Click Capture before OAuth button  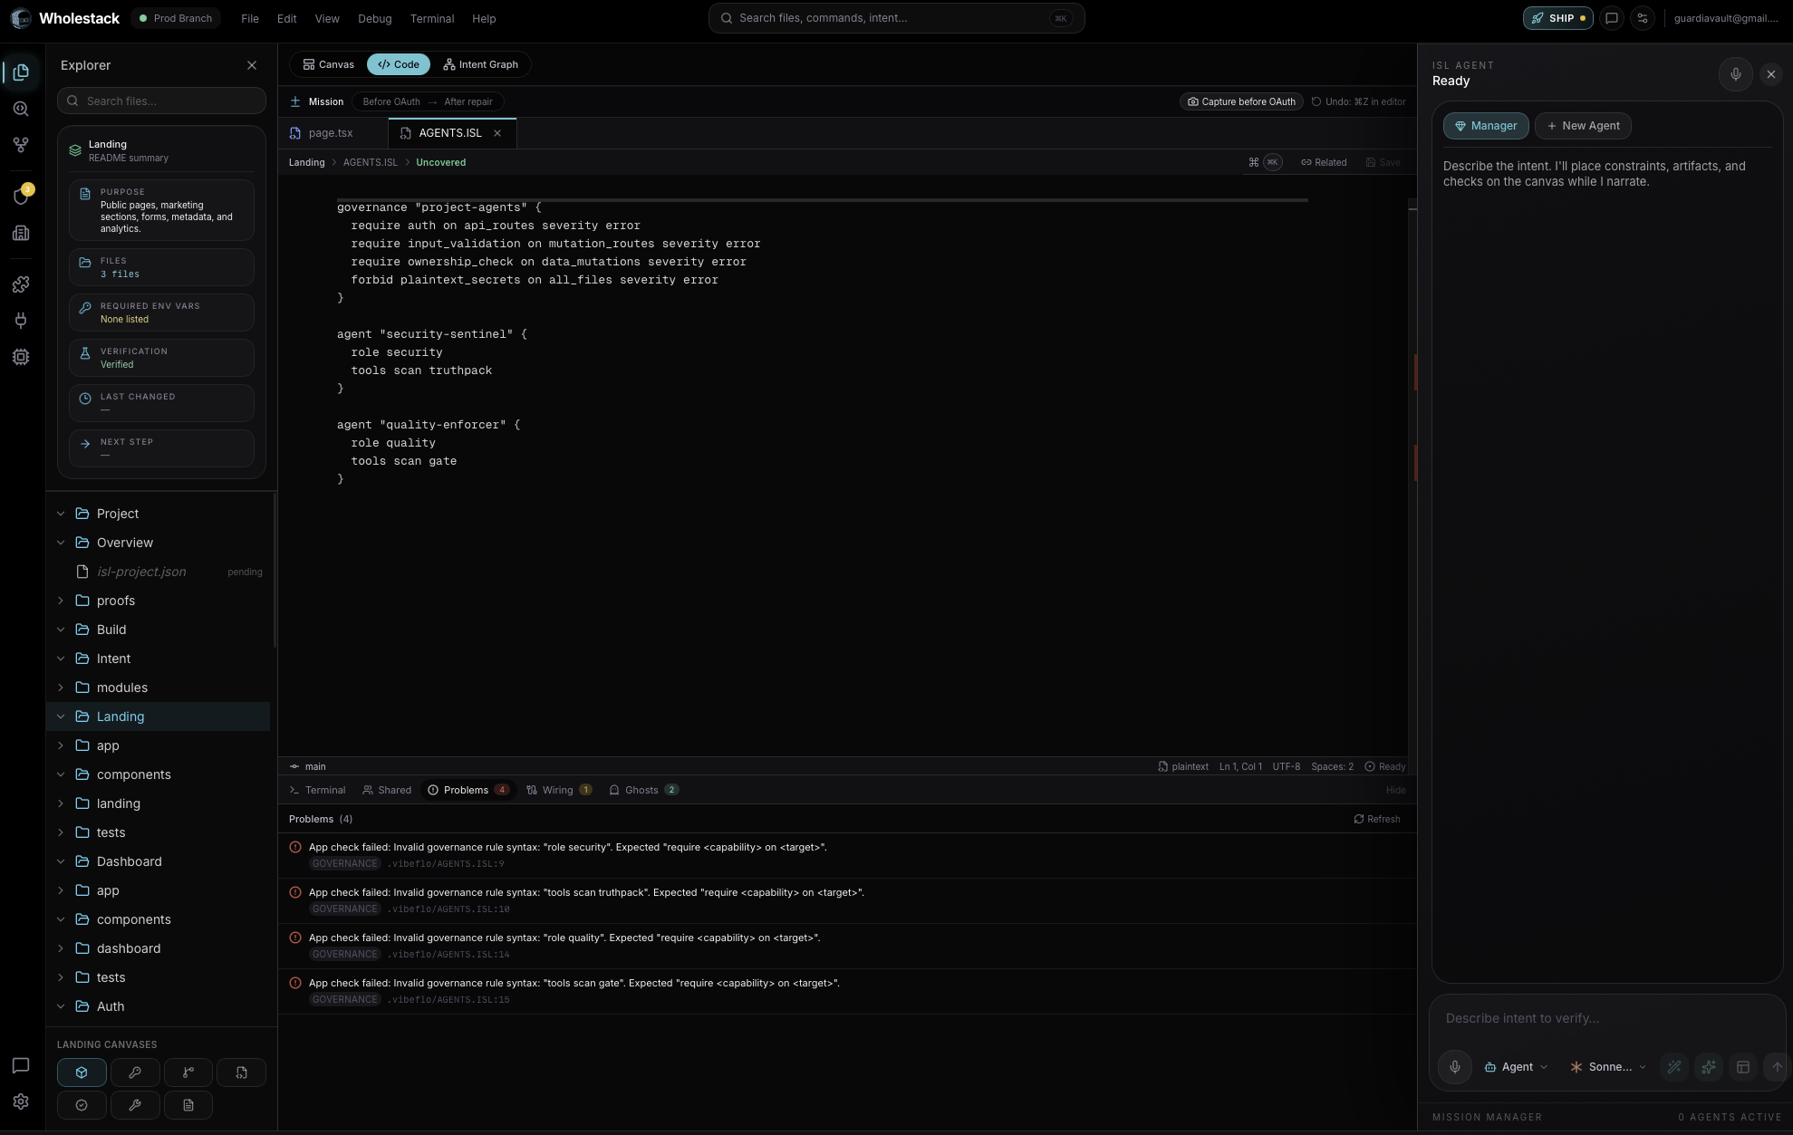pyautogui.click(x=1241, y=101)
